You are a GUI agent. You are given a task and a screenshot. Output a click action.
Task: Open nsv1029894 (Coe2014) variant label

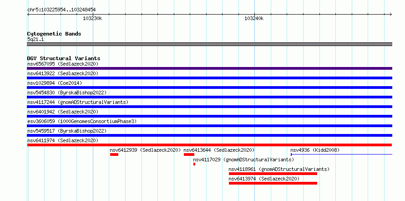click(x=55, y=83)
